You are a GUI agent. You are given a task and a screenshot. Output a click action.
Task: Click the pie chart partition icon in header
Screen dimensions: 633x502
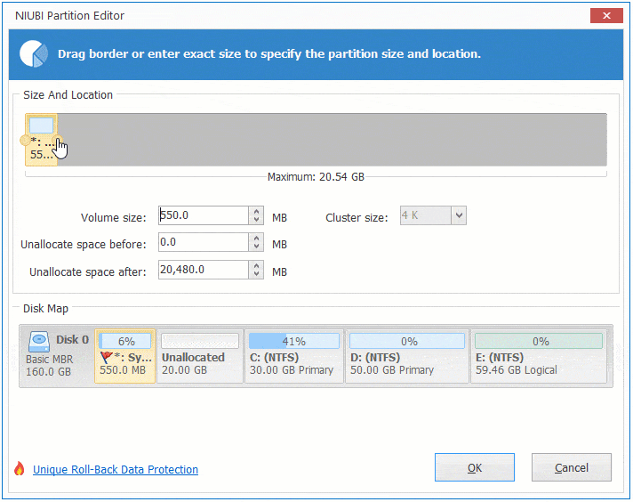34,53
